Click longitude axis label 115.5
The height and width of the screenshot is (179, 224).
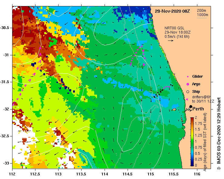click(174, 174)
